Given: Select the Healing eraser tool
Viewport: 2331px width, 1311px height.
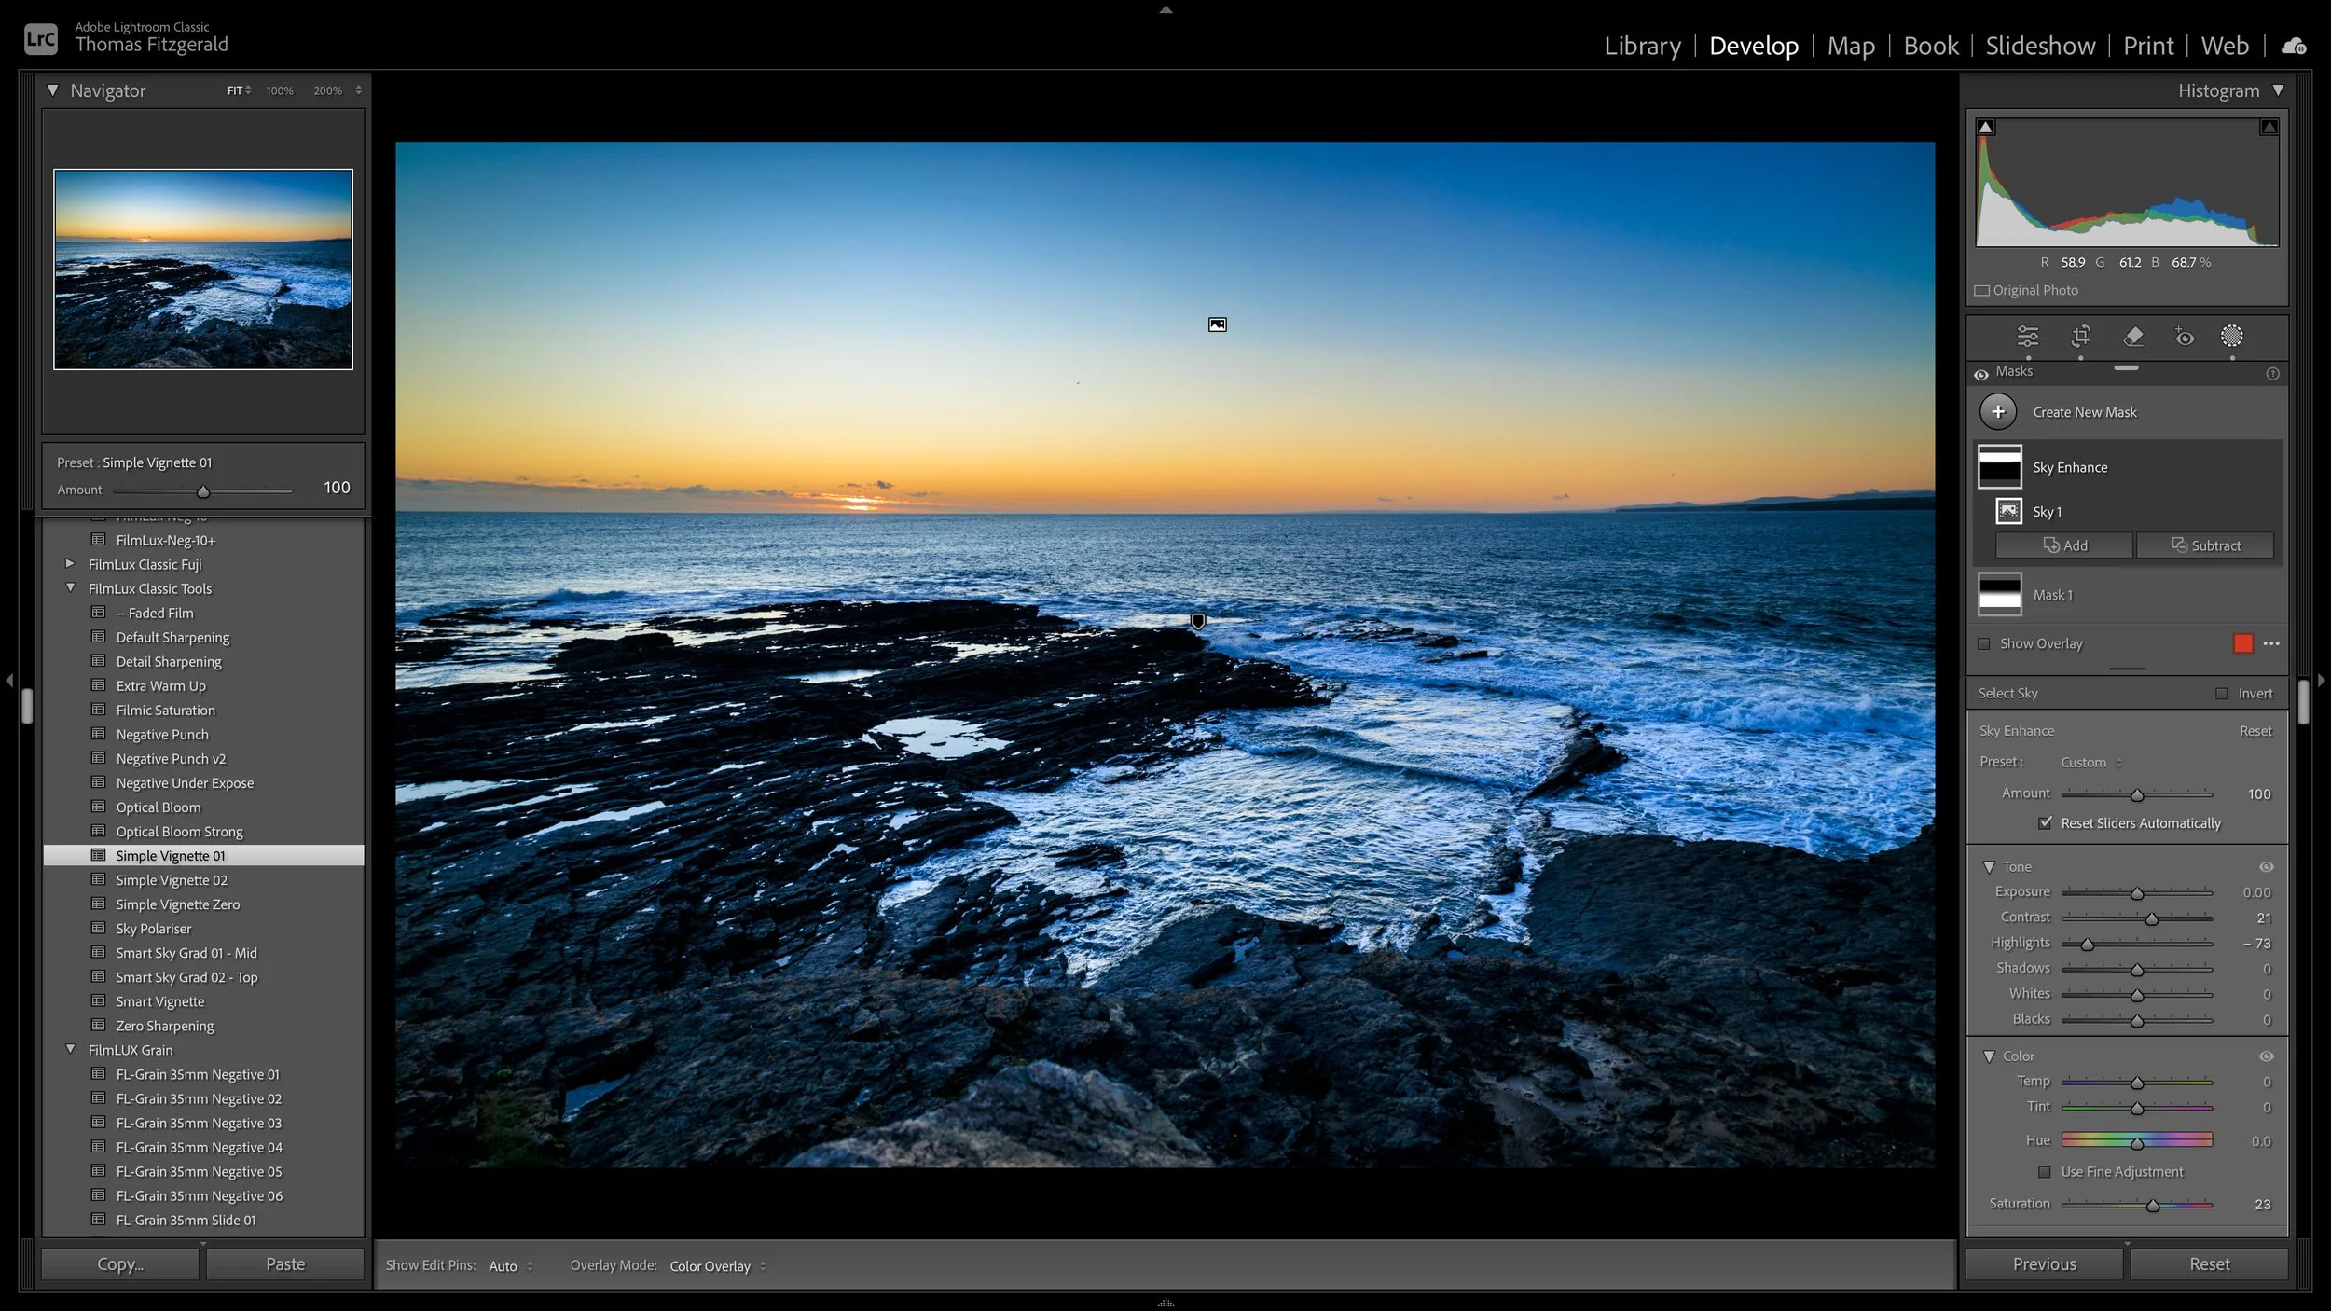Looking at the screenshot, I should 2132,337.
